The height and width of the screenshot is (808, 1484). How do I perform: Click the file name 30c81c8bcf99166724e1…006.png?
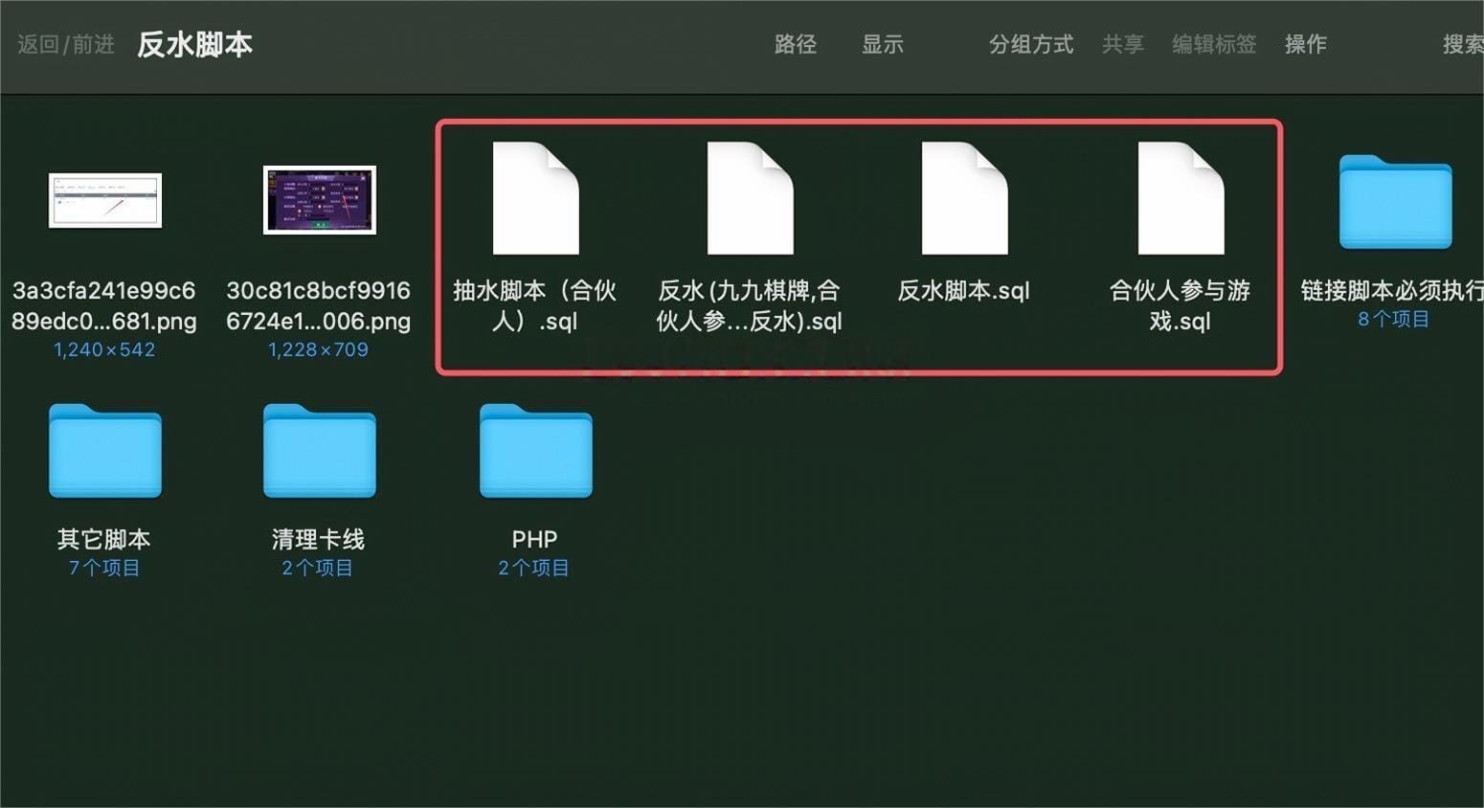click(x=318, y=305)
